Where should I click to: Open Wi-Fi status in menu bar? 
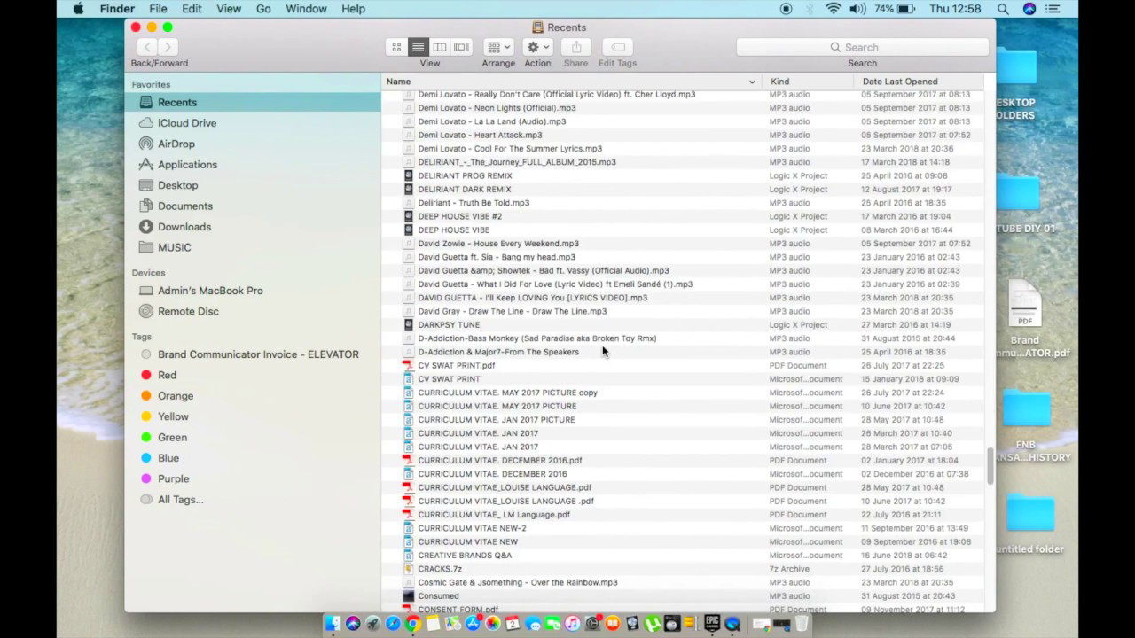[x=834, y=9]
